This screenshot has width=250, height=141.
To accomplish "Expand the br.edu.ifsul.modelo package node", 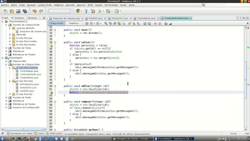I will 10,41.
